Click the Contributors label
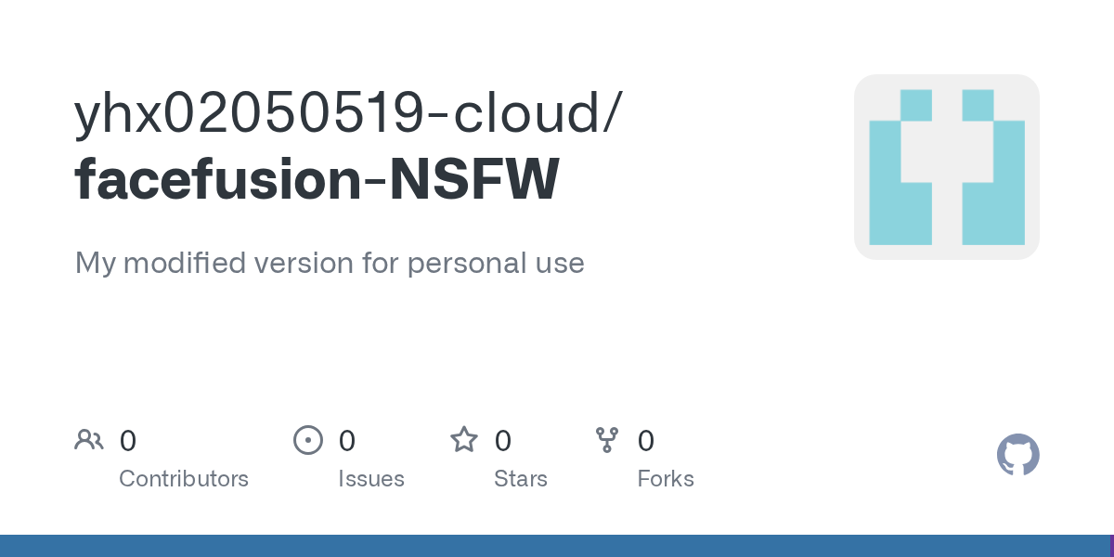 184,479
